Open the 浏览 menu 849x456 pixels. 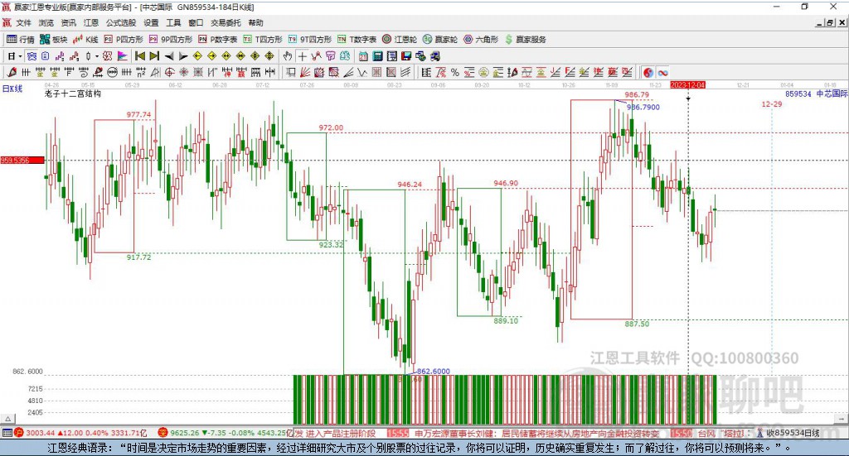click(x=46, y=22)
